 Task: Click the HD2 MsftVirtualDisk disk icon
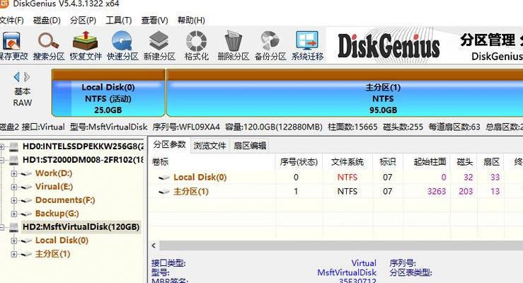(x=14, y=227)
